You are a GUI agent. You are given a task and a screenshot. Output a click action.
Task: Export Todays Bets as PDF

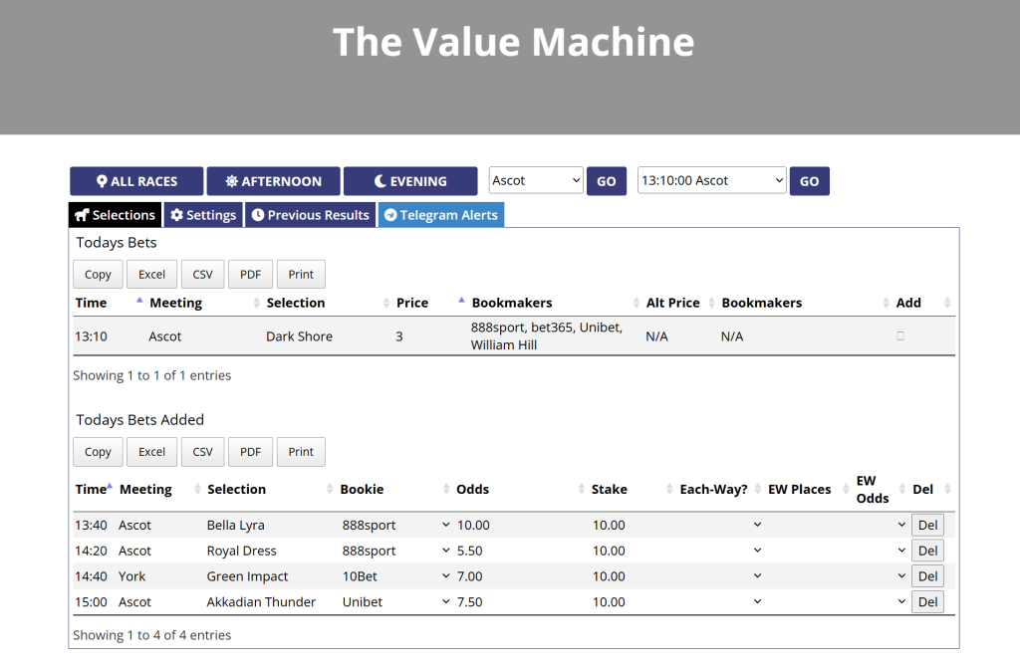pyautogui.click(x=250, y=274)
